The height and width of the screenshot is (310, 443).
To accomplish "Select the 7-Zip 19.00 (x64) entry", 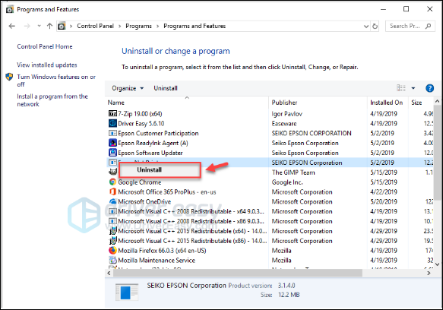I will click(x=140, y=114).
